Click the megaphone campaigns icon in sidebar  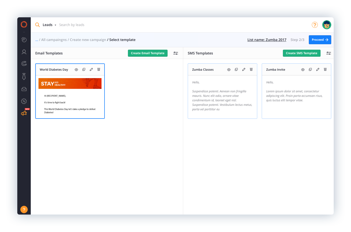point(24,113)
